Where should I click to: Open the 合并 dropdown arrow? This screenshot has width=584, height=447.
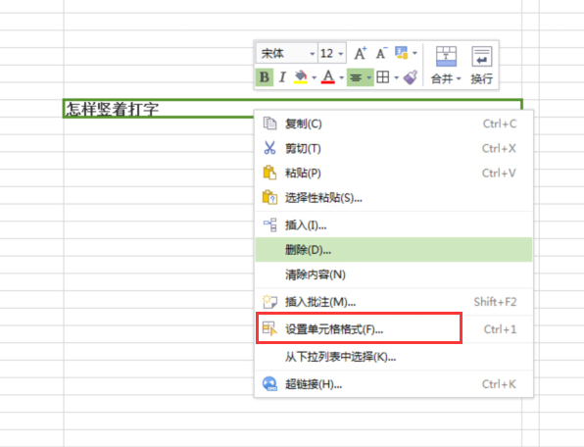459,78
